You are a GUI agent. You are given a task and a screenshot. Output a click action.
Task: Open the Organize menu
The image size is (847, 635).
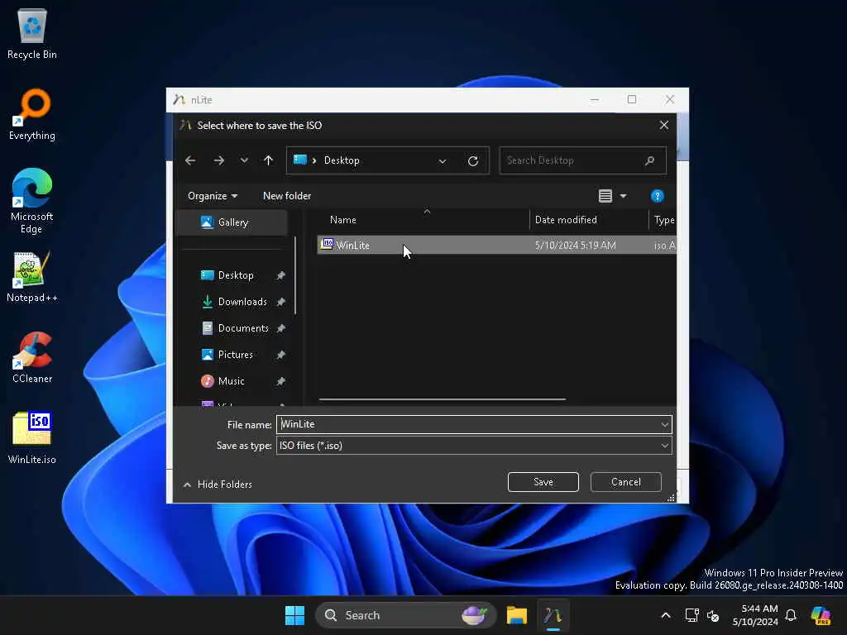[x=213, y=196]
